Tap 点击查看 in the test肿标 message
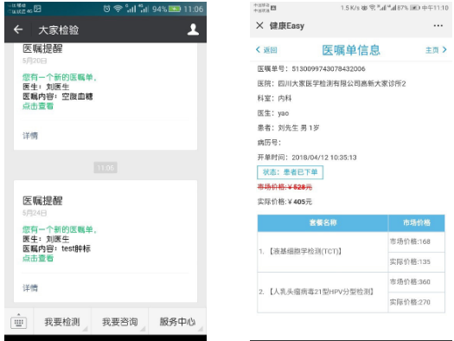The image size is (454, 341). coord(38,258)
